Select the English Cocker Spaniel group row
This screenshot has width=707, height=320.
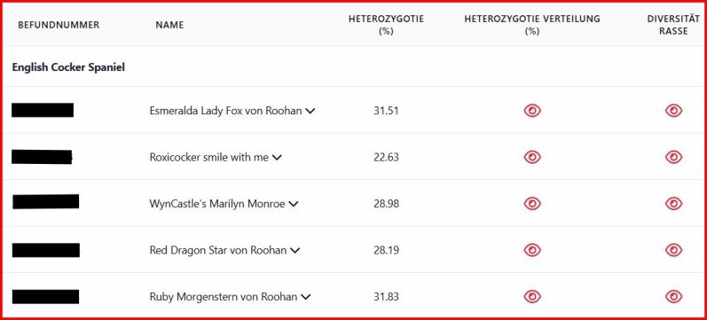(353, 67)
